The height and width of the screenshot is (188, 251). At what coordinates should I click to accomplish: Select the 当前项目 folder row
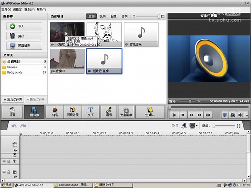(24, 61)
